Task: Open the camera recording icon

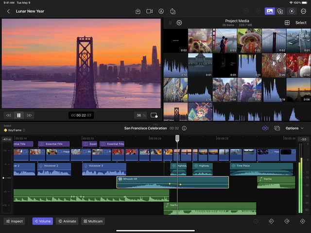Action: pyautogui.click(x=150, y=11)
